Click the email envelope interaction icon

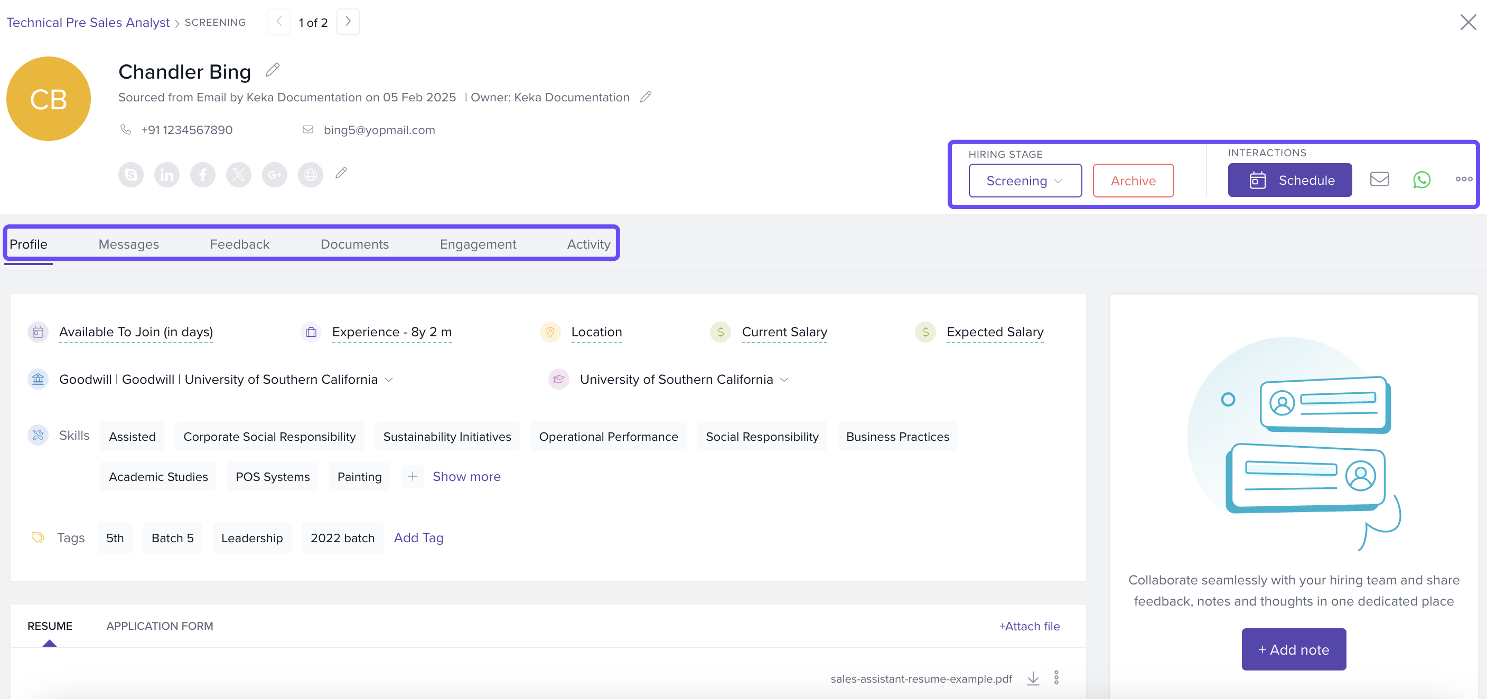click(1379, 180)
